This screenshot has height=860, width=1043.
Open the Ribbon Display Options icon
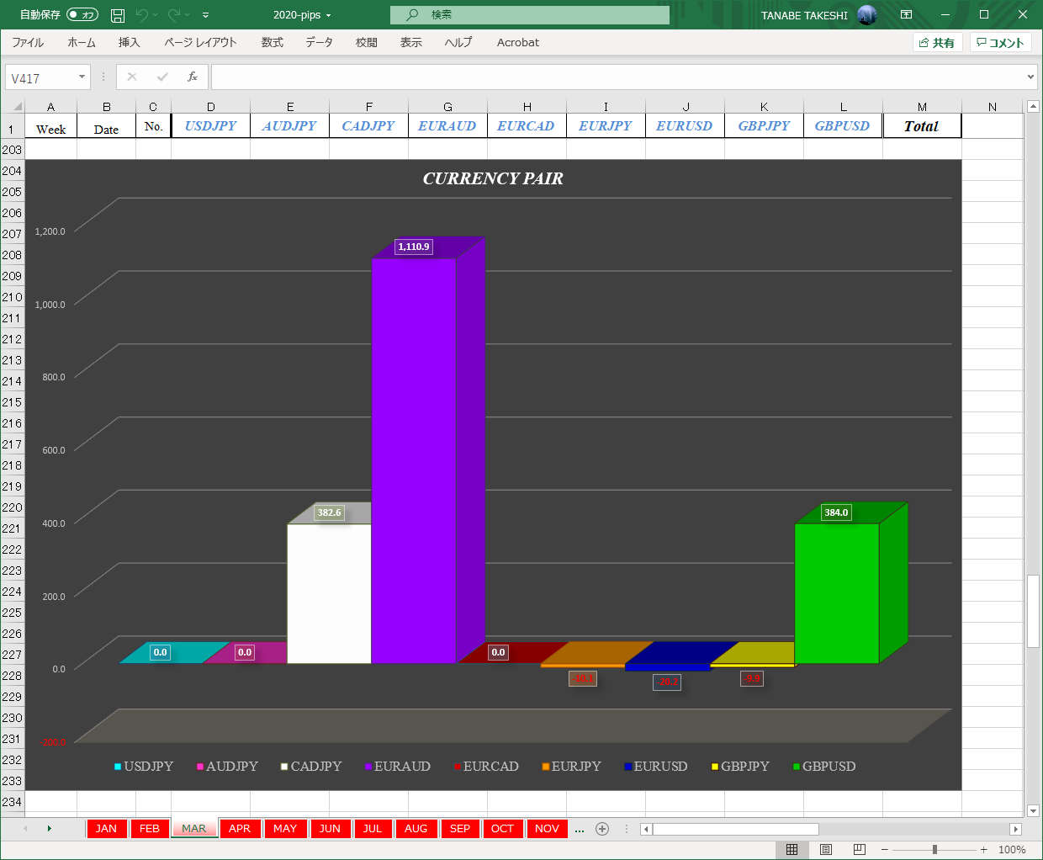[x=906, y=15]
